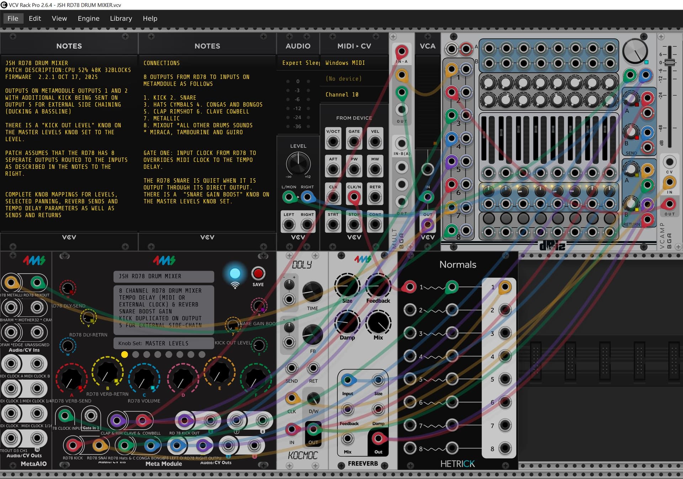This screenshot has width=683, height=479.
Task: Click the VCAMP dB gain fader handle
Action: [x=669, y=62]
